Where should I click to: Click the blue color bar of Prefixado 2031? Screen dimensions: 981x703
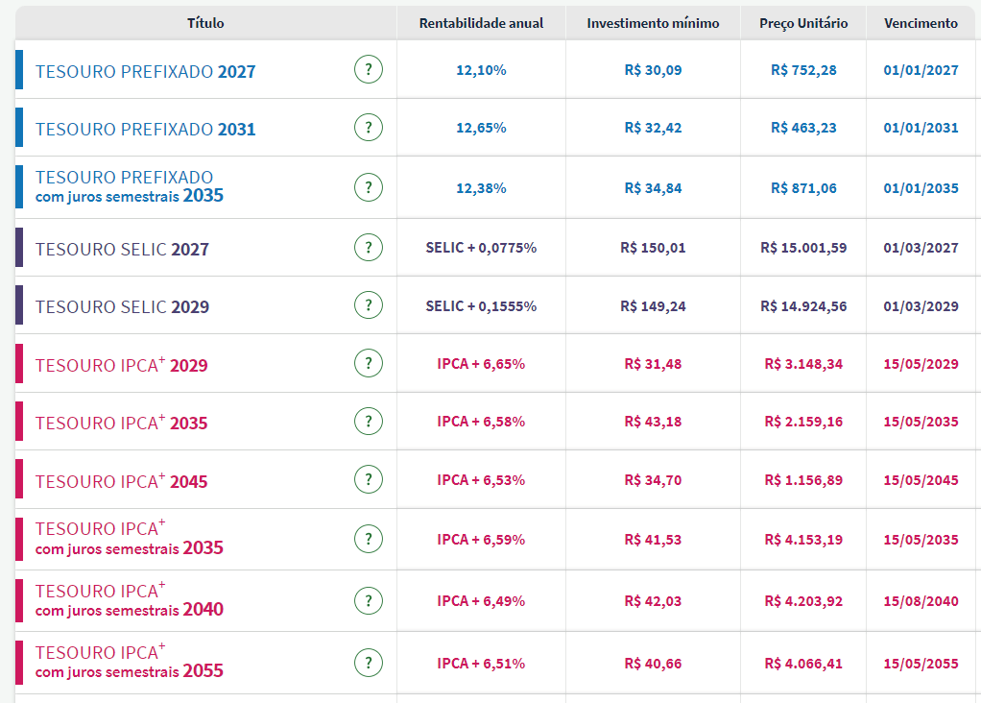click(19, 128)
